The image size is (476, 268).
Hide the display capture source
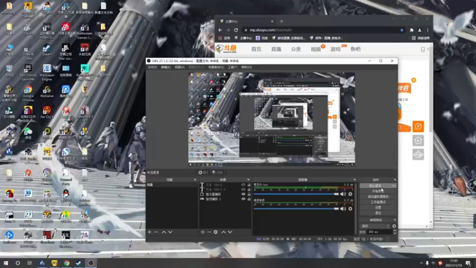[x=243, y=194]
